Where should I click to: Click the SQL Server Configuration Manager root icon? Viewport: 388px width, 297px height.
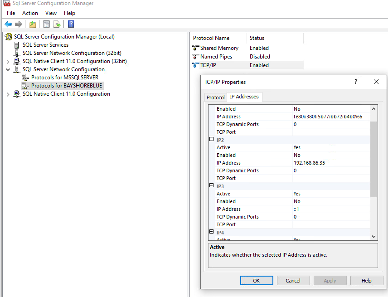click(9, 37)
